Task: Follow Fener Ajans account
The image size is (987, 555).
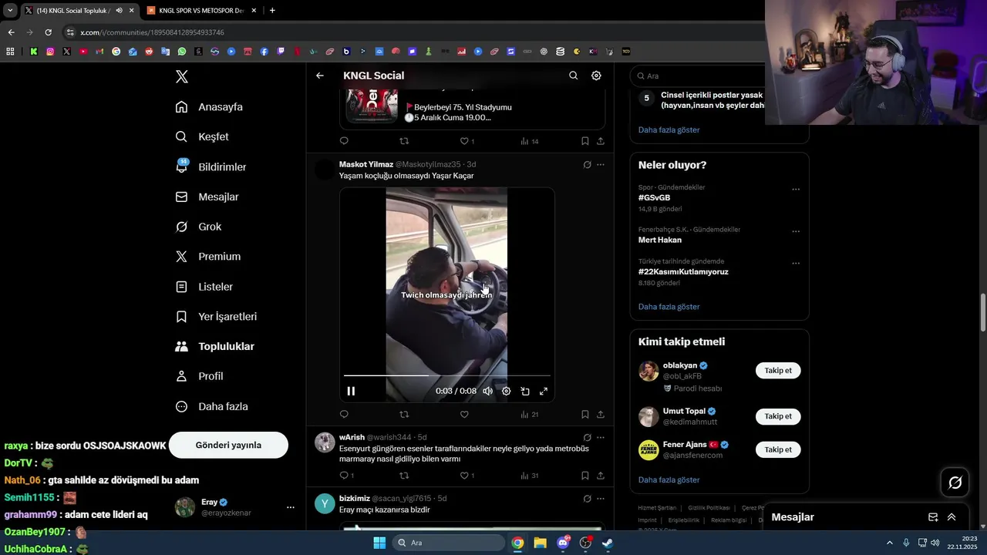Action: (x=778, y=449)
